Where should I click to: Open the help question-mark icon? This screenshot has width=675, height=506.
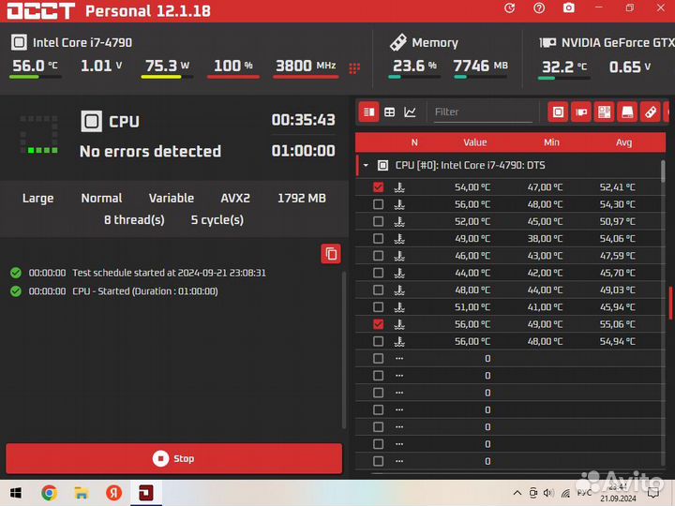point(539,8)
